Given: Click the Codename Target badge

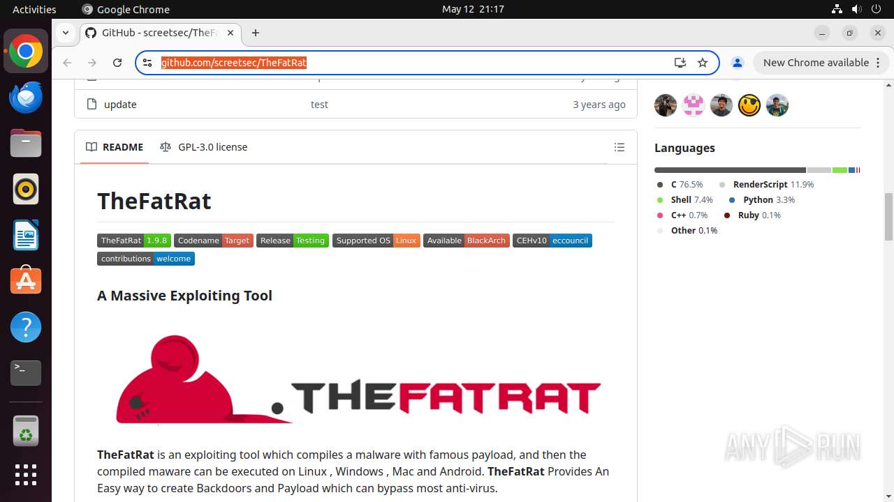Looking at the screenshot, I should click(x=214, y=241).
